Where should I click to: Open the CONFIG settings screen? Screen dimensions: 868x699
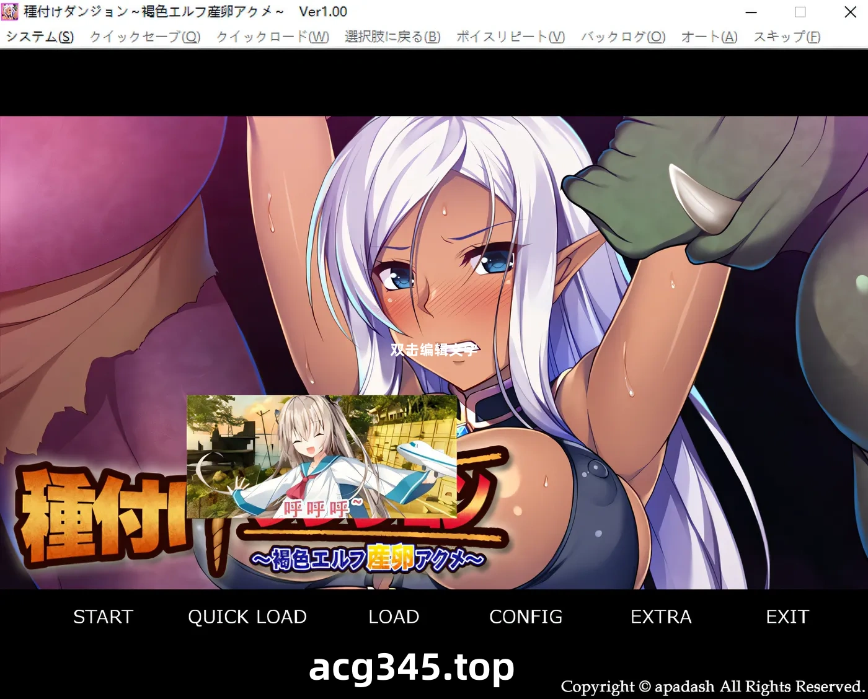pos(526,617)
